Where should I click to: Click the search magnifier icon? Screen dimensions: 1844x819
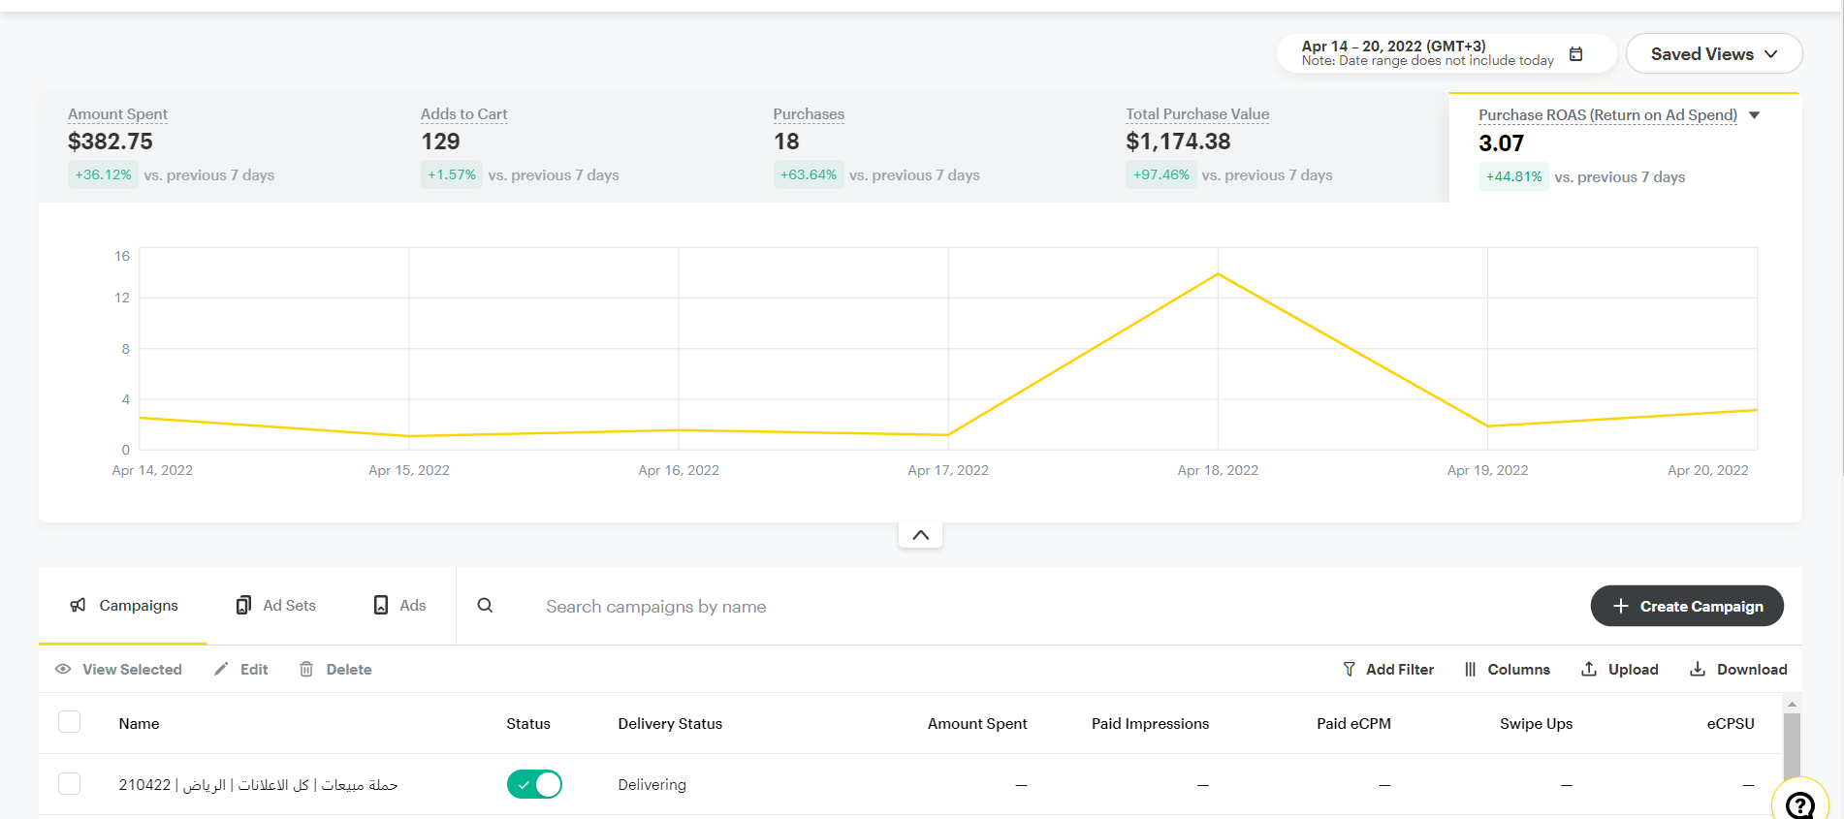[485, 606]
